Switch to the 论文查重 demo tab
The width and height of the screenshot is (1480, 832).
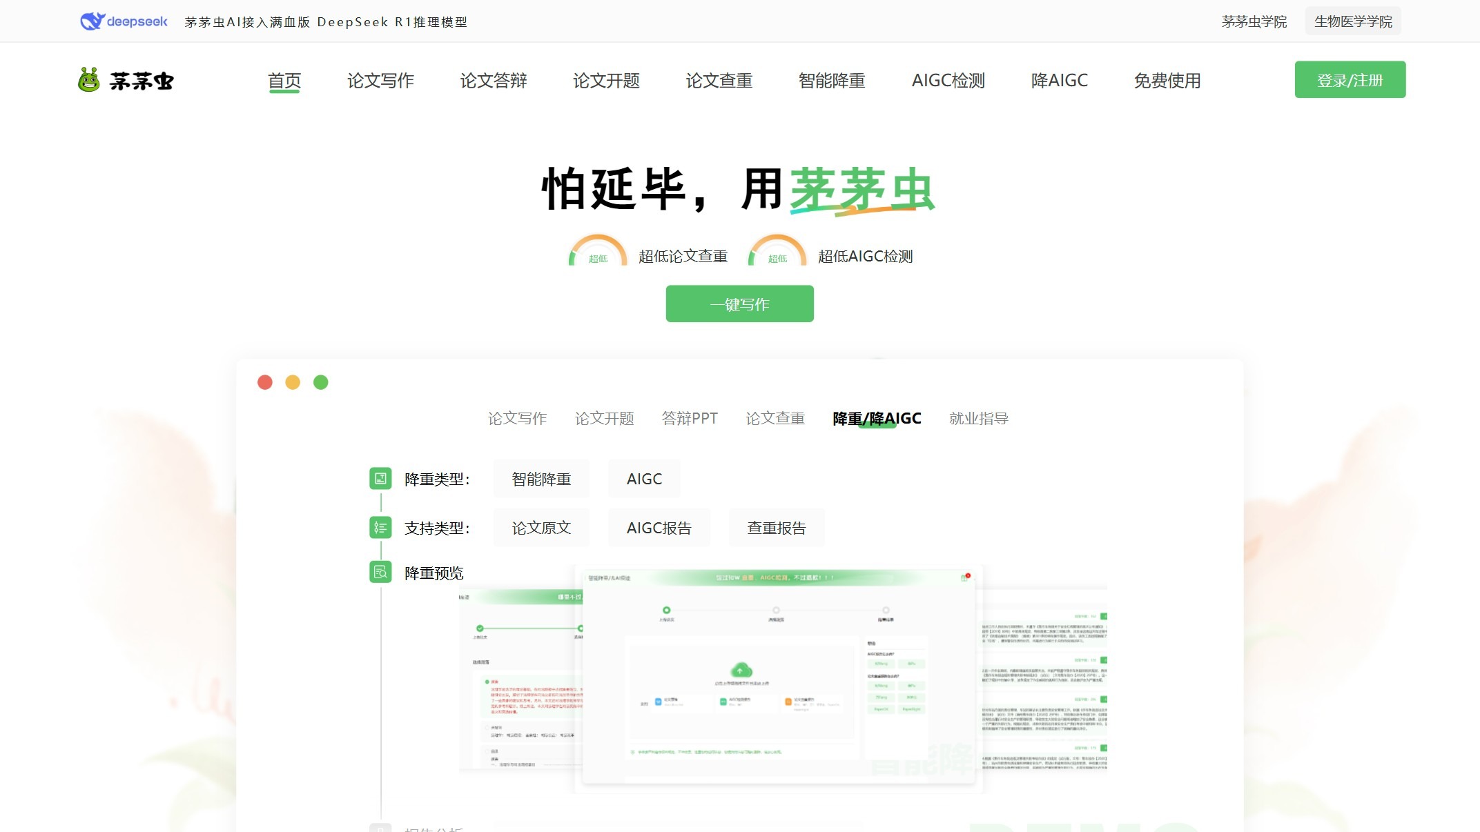[775, 418]
